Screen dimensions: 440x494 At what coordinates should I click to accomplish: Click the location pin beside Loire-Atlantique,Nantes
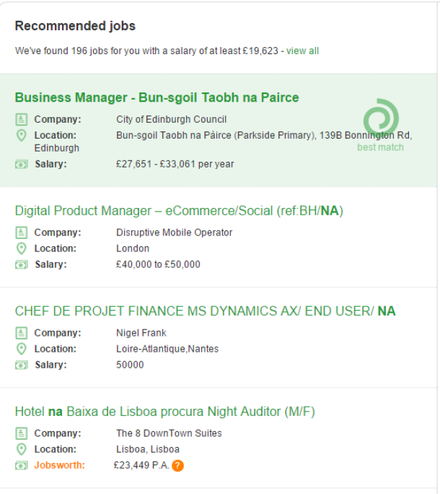[x=22, y=349]
